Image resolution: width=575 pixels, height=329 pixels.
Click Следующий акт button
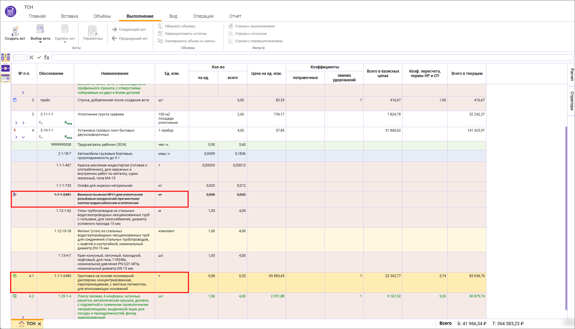(129, 29)
